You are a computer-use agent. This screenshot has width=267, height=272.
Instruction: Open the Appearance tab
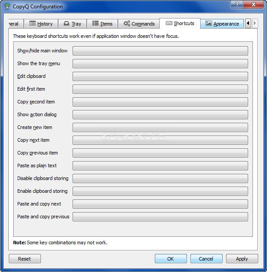click(x=222, y=24)
